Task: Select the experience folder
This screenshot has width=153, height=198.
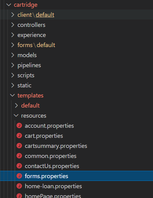Action: pyautogui.click(x=32, y=35)
